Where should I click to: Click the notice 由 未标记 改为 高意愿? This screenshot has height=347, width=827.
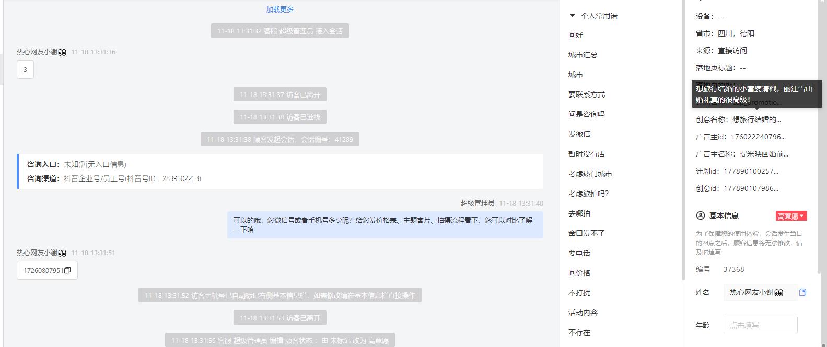[x=280, y=340]
